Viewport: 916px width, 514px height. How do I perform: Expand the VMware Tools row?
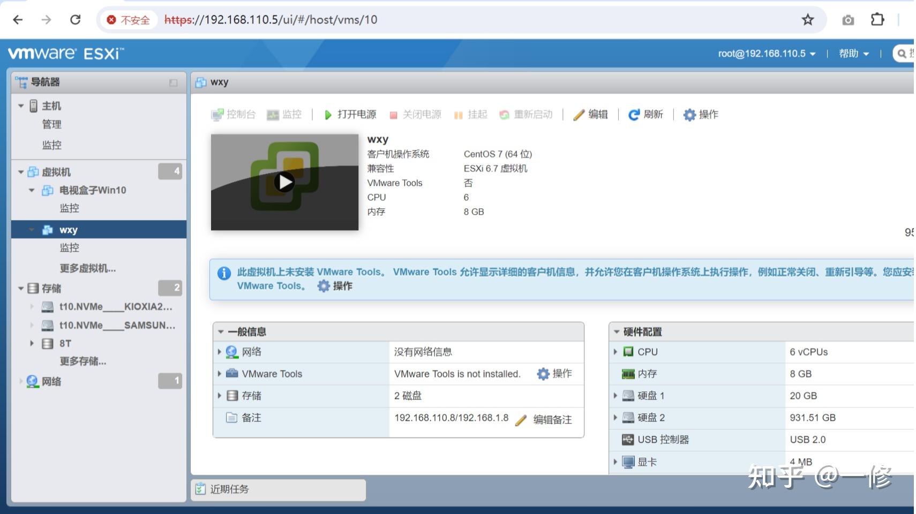pos(220,374)
